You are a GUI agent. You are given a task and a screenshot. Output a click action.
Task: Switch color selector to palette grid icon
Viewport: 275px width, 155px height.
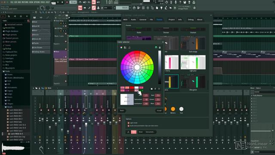pos(125,47)
